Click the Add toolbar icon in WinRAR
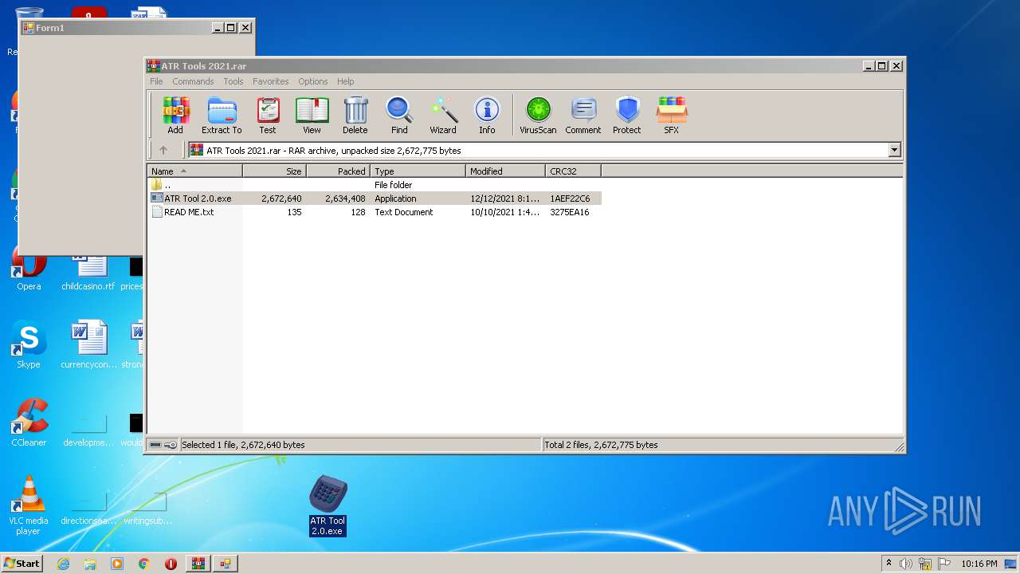 pyautogui.click(x=175, y=116)
